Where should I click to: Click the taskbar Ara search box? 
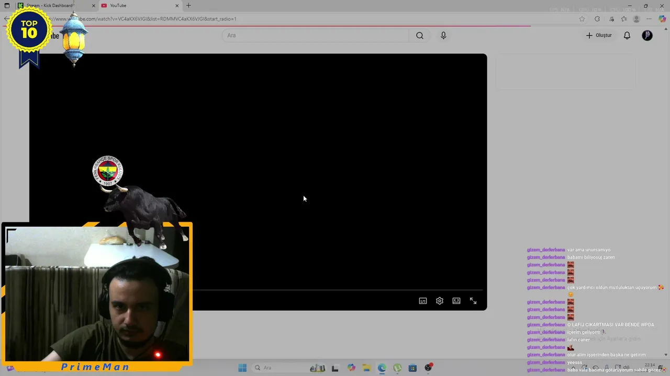(289, 368)
